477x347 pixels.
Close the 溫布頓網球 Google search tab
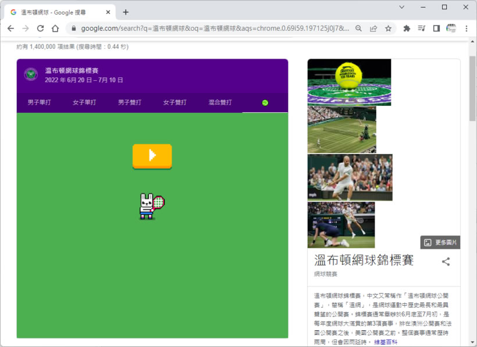108,12
